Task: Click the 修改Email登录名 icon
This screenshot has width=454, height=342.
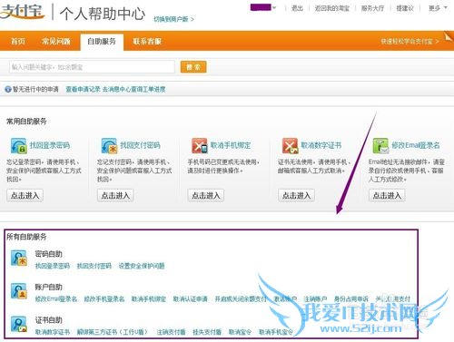Action: pos(380,146)
